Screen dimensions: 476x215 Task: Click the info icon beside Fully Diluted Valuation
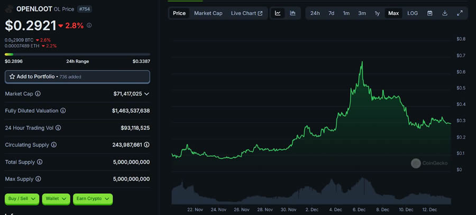(x=63, y=111)
